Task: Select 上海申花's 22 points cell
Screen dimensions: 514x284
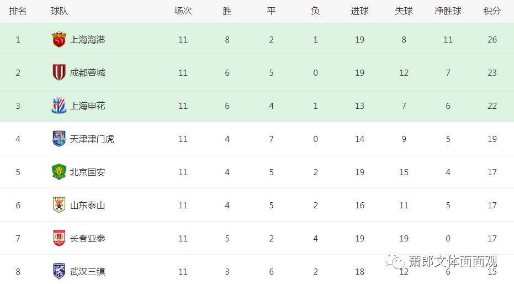Action: coord(492,106)
